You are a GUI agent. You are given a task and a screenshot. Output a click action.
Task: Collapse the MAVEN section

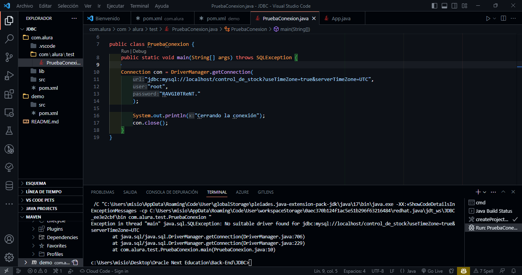click(x=50, y=217)
